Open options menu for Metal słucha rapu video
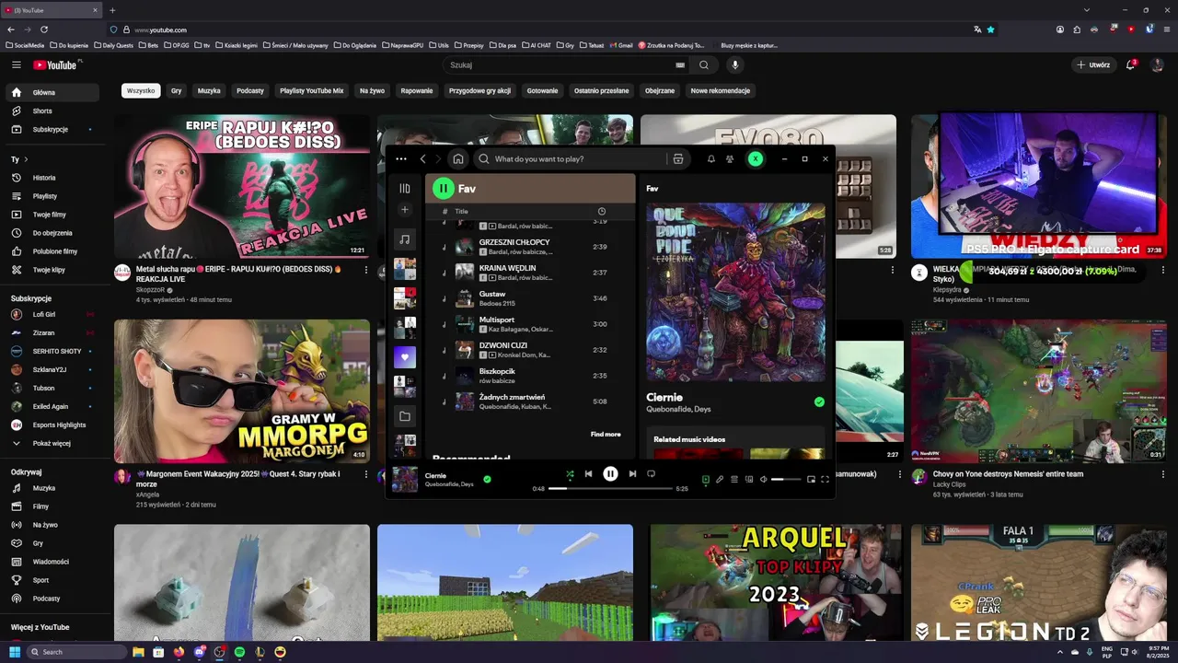The width and height of the screenshot is (1178, 663). [x=365, y=270]
